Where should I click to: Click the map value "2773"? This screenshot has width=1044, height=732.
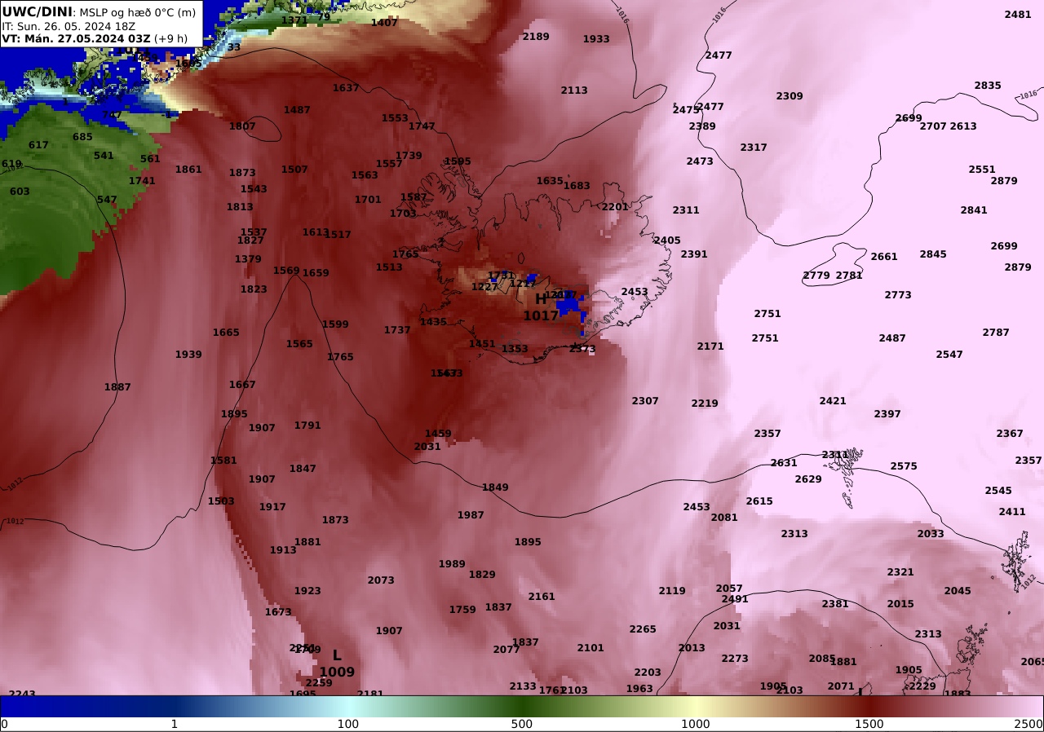(898, 295)
